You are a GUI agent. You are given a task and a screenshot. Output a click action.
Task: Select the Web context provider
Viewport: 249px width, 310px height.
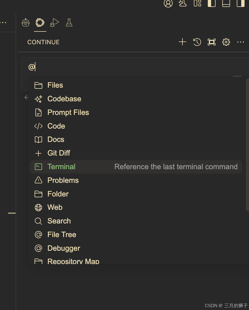55,207
